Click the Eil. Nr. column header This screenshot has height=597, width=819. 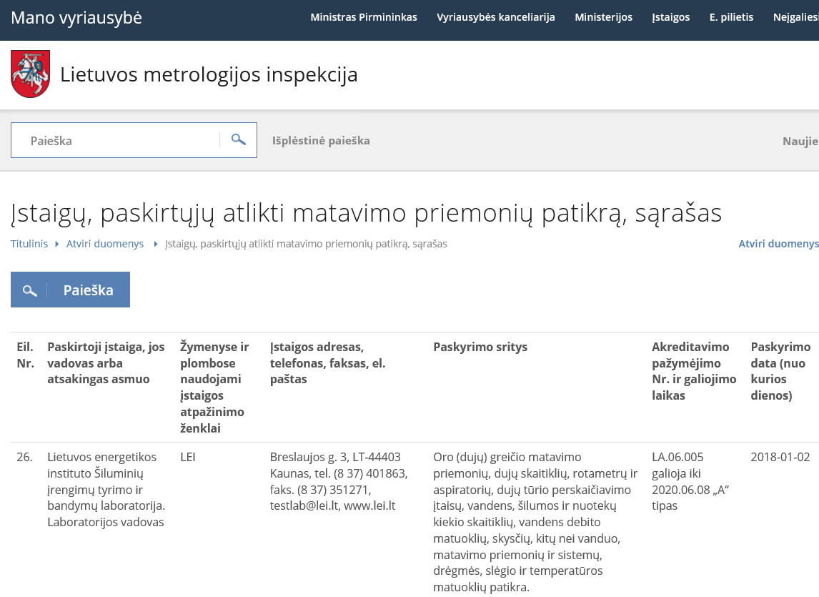25,355
